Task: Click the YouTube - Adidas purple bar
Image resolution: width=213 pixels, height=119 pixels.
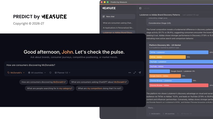Action: click(181, 67)
